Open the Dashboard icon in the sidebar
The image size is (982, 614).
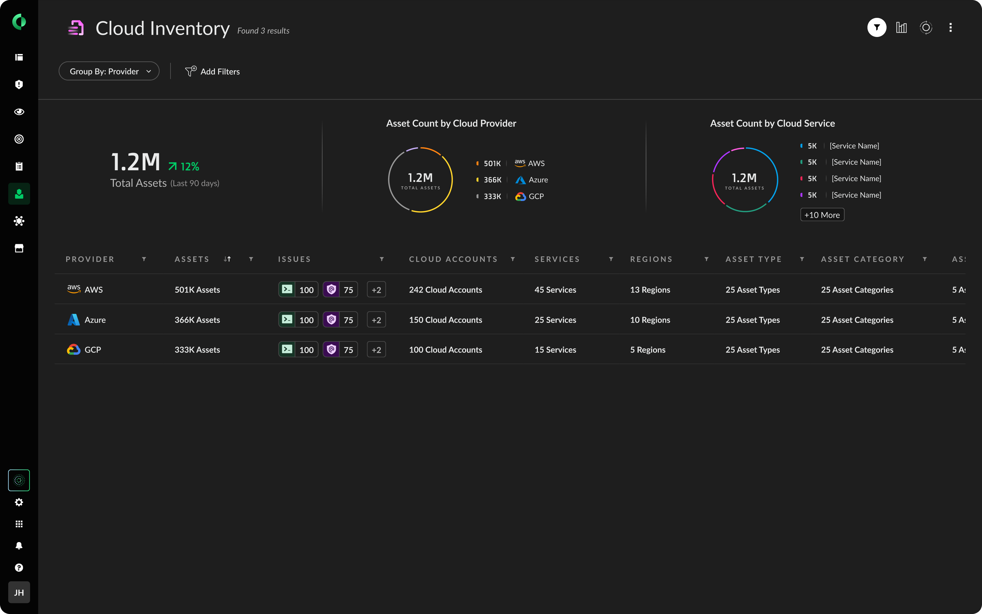coord(19,57)
